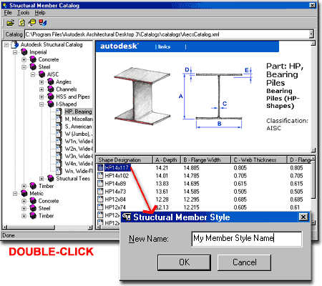This screenshot has width=322, height=286.
Task: Click Cancel in Structural Member Style dialog
Action: 244,262
